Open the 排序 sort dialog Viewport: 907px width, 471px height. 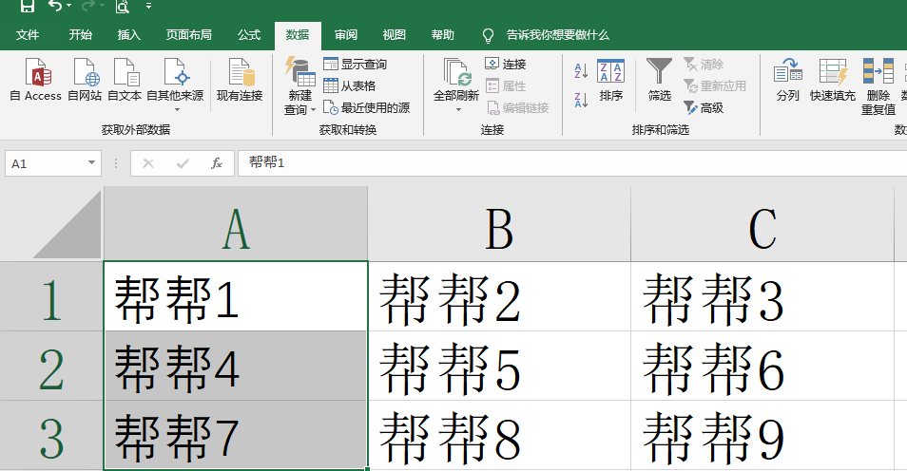(610, 81)
